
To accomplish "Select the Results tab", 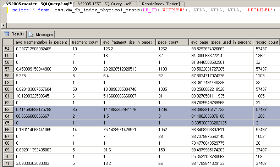I will (x=14, y=34).
